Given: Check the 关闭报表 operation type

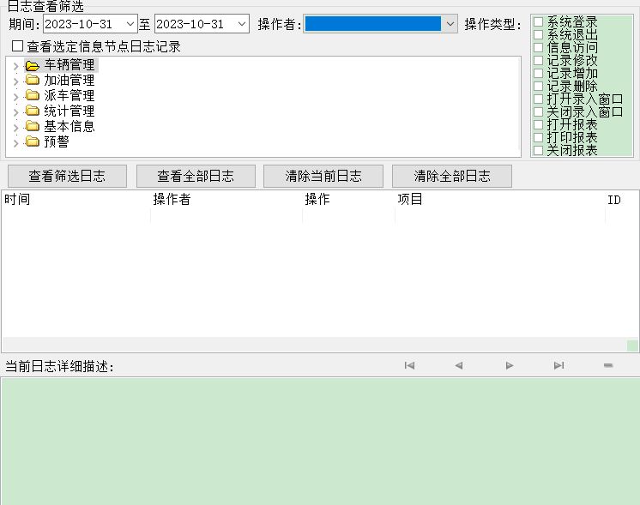Looking at the screenshot, I should (539, 151).
